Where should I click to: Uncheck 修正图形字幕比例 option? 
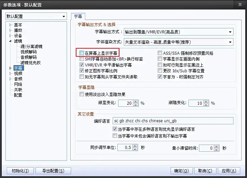click(82, 71)
